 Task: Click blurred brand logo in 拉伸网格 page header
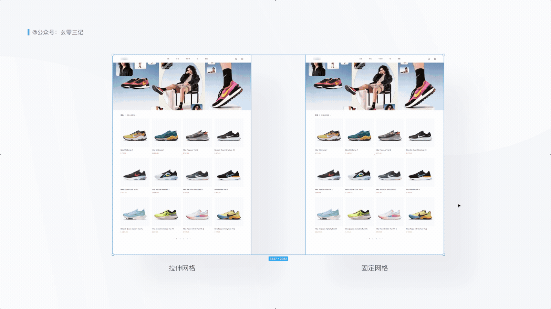(125, 59)
